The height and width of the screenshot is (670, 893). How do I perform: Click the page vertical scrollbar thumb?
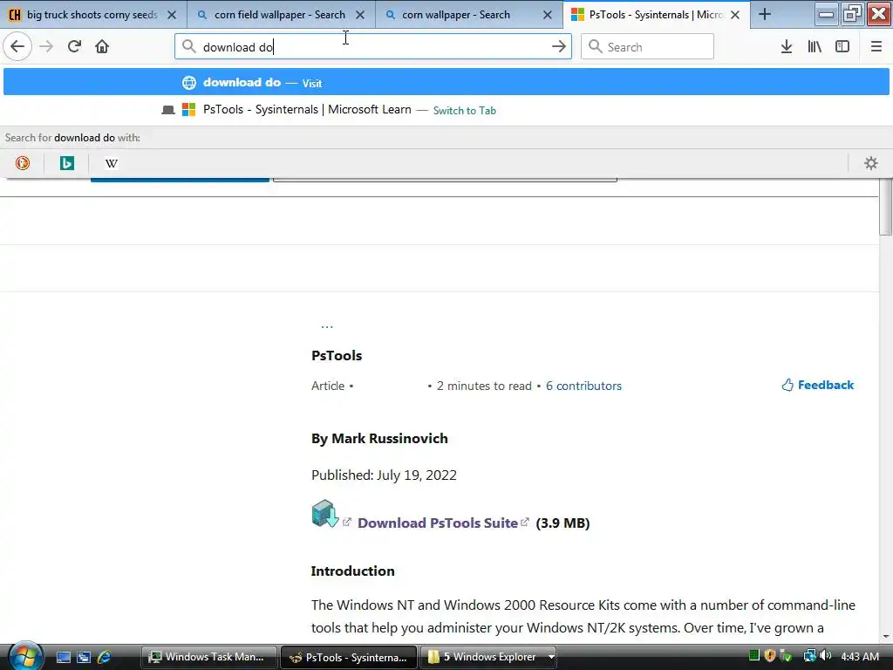pos(886,206)
